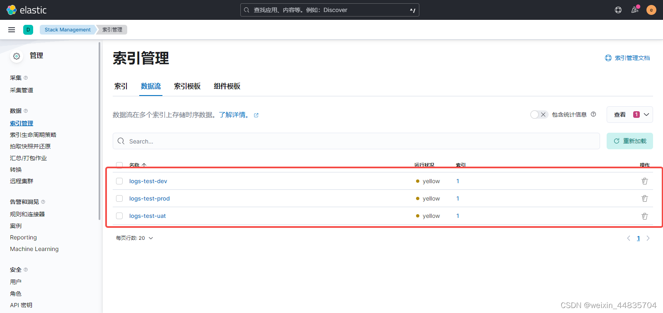Open the logs-test-prod data stream
663x313 pixels.
150,198
